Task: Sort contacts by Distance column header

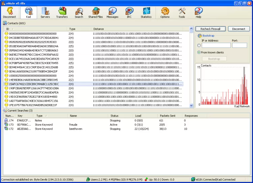Action: pyautogui.click(x=138, y=29)
